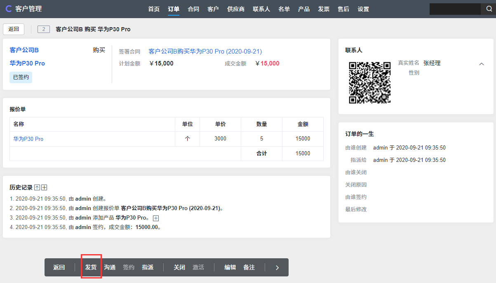Expand details of 添加产品 history entry

coord(156,218)
